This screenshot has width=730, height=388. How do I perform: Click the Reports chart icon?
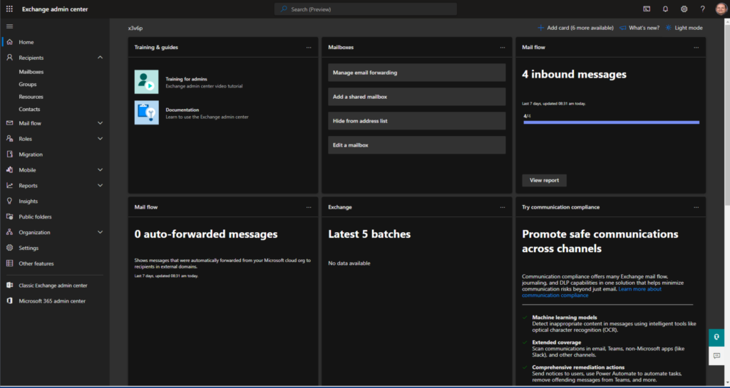coord(9,185)
